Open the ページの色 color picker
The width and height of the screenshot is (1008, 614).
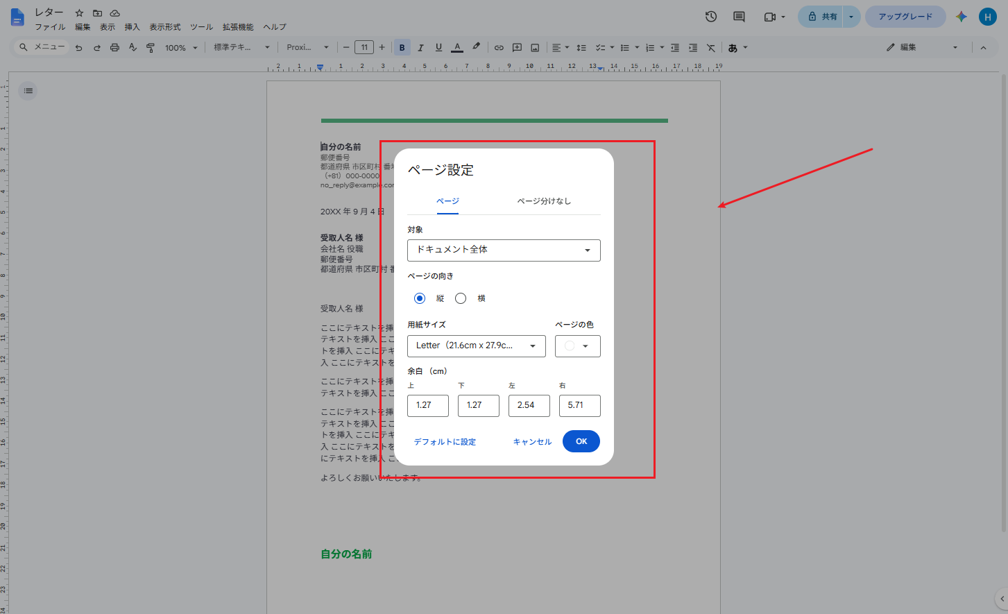pos(578,346)
